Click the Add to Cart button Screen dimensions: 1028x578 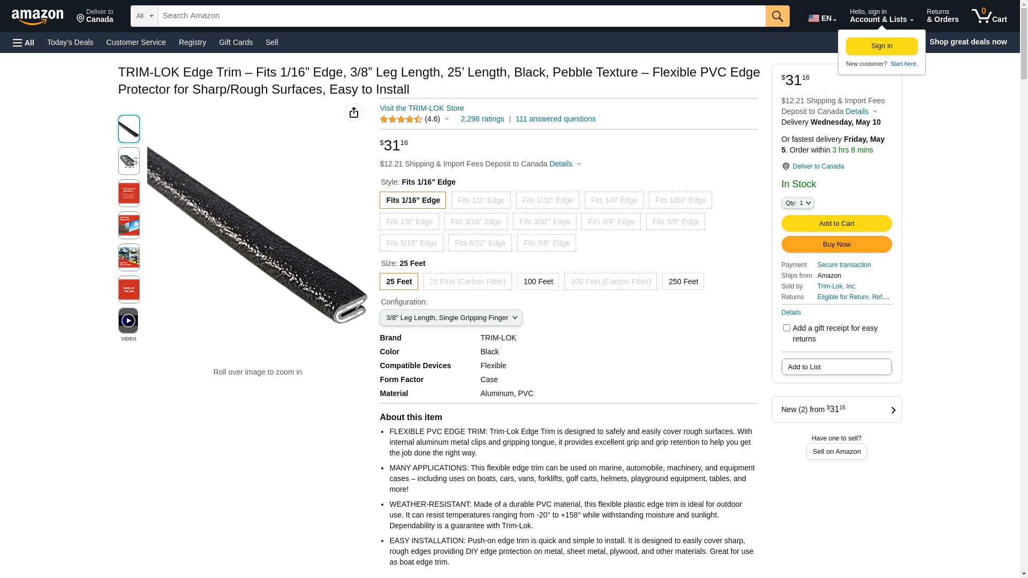(836, 223)
